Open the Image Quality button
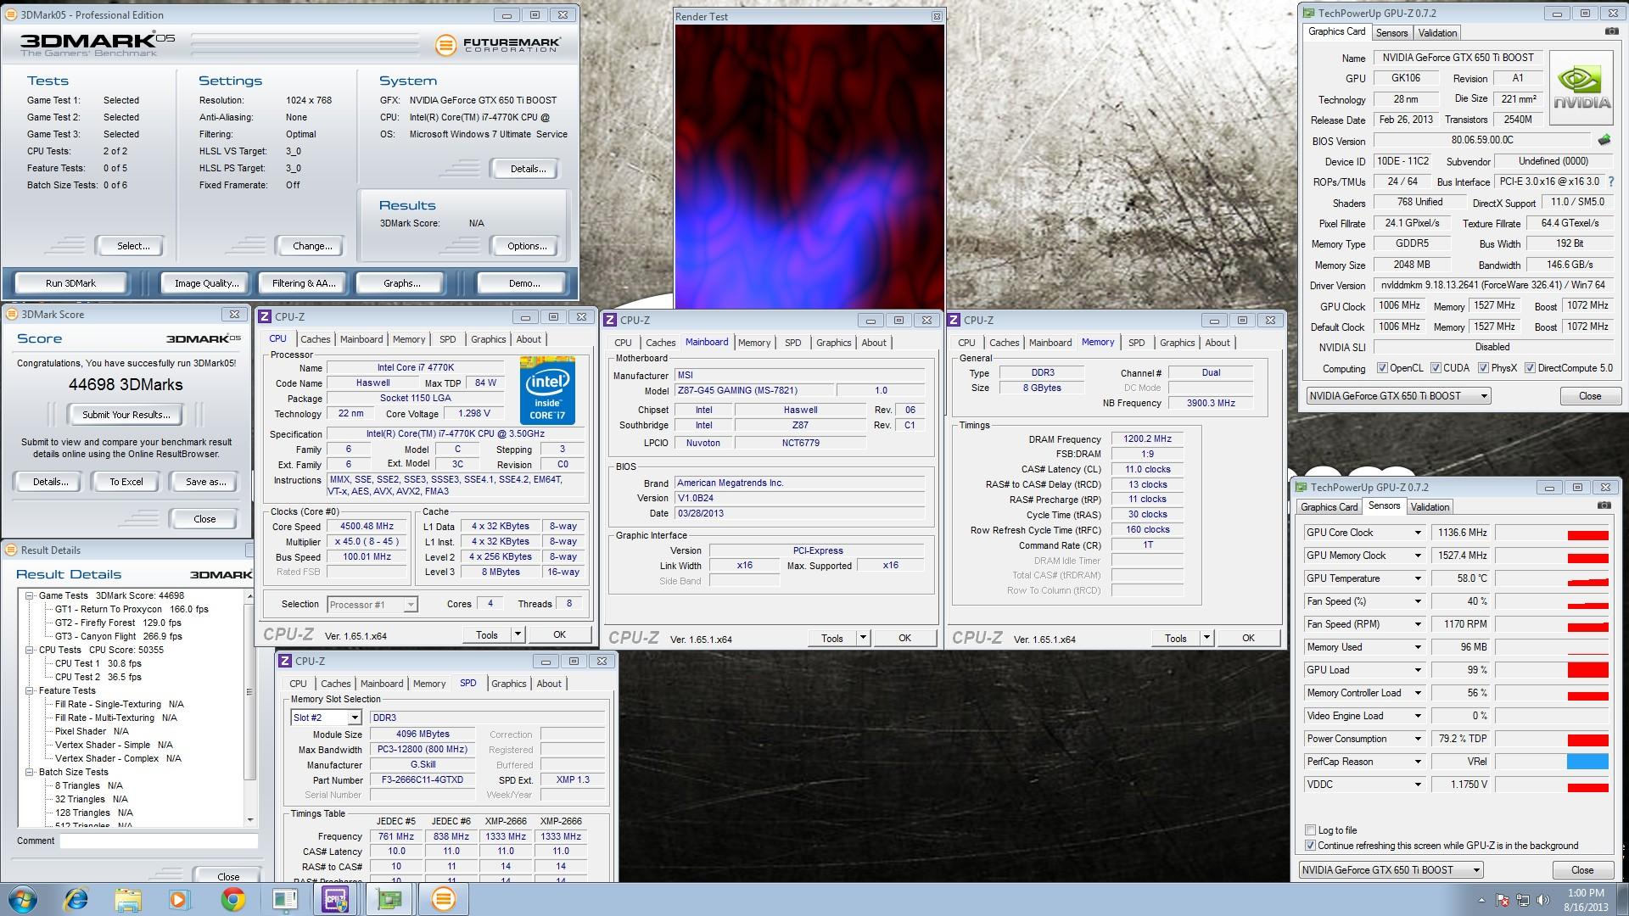This screenshot has width=1629, height=916. click(206, 283)
